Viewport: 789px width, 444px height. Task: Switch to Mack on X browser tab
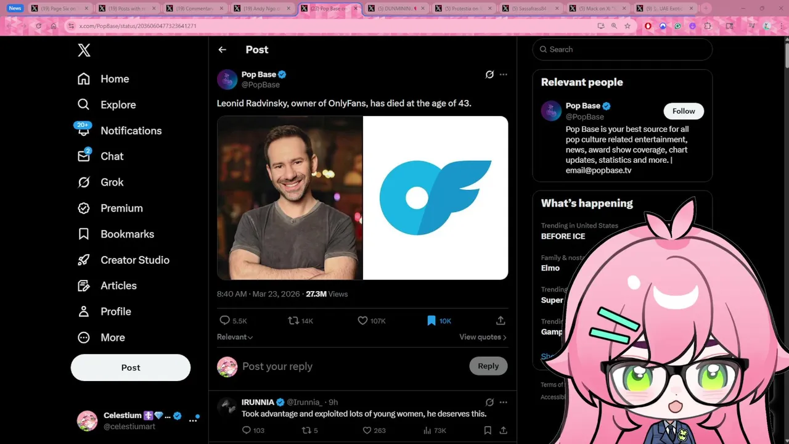[597, 9]
